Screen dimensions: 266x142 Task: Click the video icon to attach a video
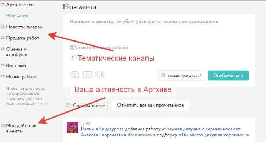pyautogui.click(x=87, y=75)
